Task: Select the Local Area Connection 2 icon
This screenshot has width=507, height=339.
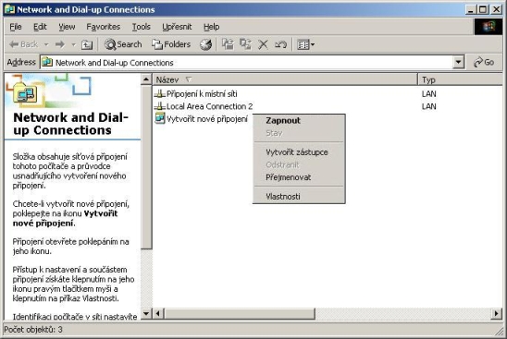Action: point(159,106)
